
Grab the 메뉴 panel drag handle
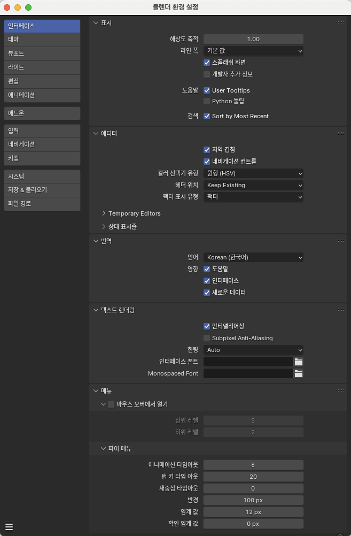pyautogui.click(x=340, y=390)
